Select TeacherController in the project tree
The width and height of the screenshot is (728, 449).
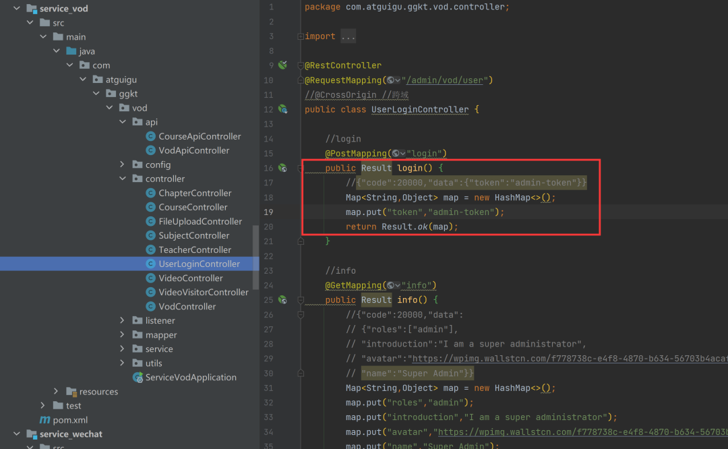195,249
